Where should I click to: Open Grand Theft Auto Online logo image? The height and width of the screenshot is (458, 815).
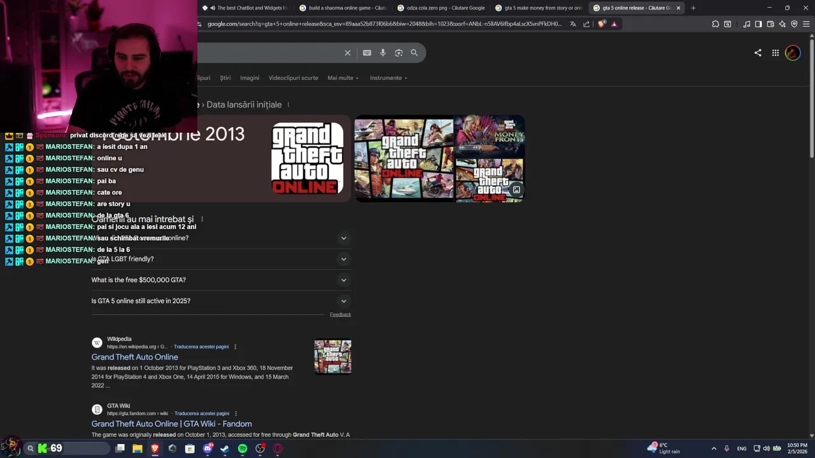308,158
